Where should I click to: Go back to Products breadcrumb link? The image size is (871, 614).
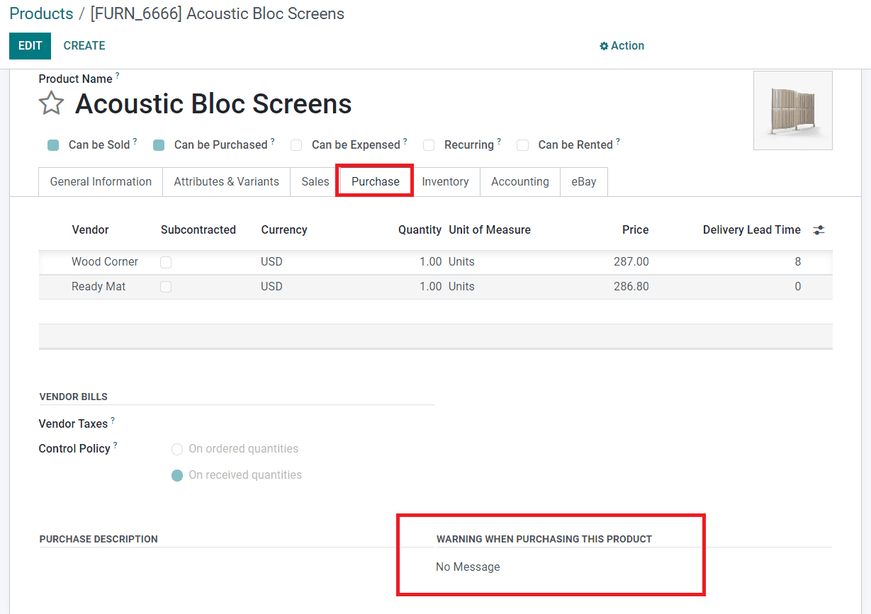pyautogui.click(x=41, y=13)
